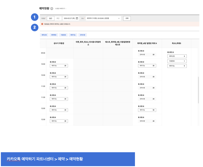203x167 pixels.
Task: Click the blue number 1 step badge
Action: pos(34,17)
